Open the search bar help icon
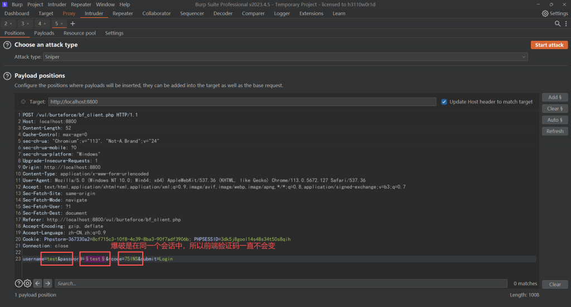 coord(18,284)
